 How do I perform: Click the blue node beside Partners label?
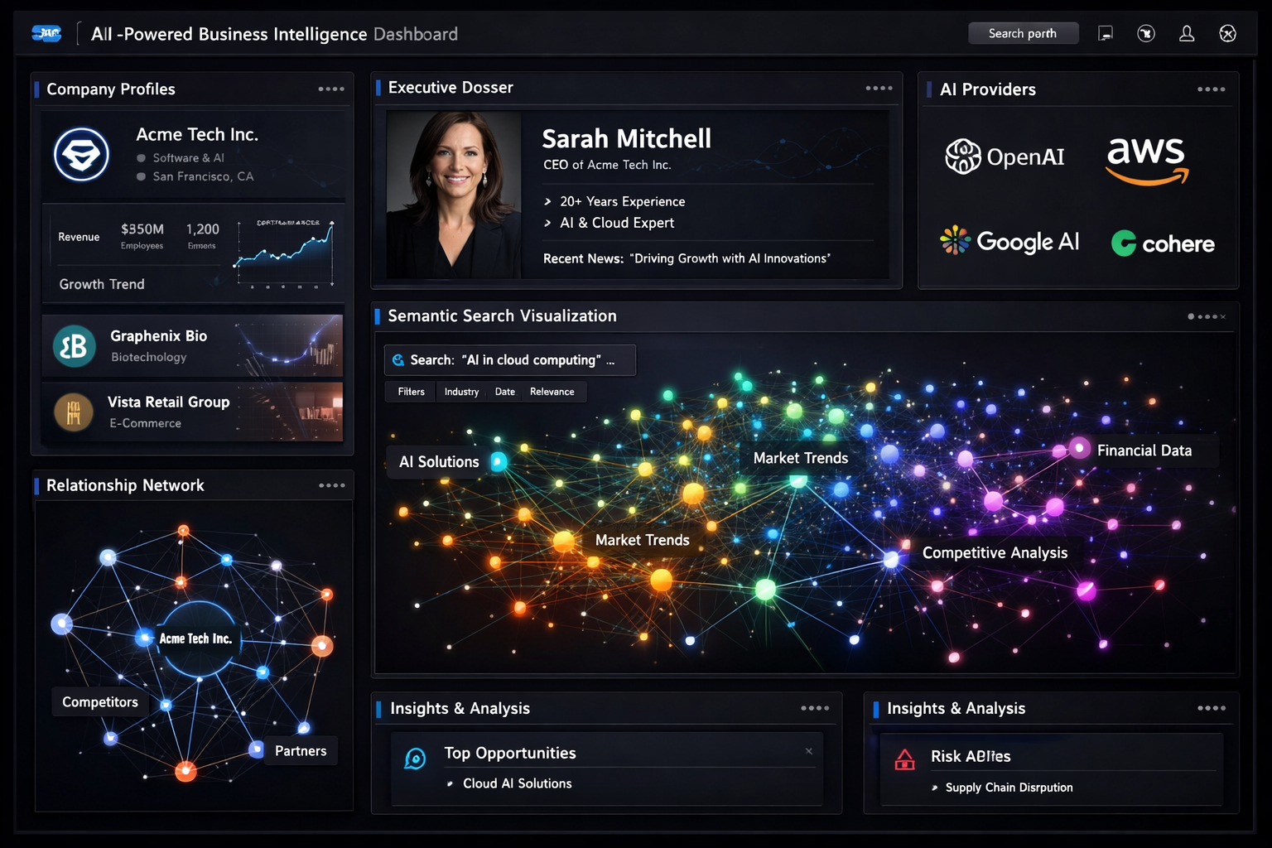[257, 749]
